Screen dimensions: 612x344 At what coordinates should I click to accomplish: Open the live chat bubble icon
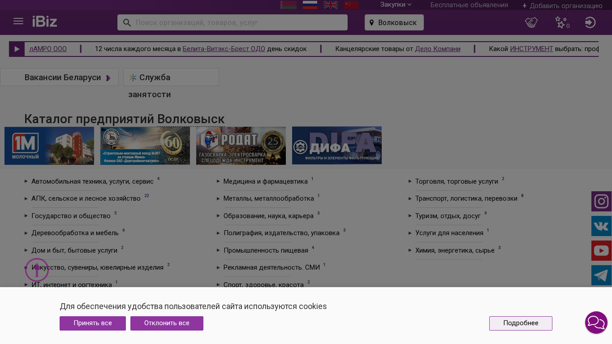(x=596, y=322)
